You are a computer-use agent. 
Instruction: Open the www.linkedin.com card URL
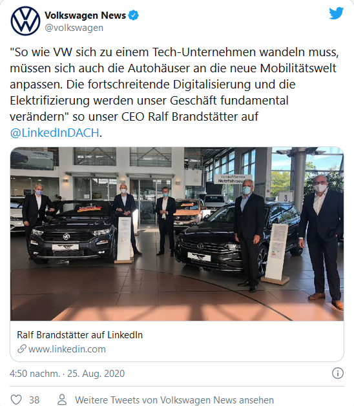pos(67,349)
